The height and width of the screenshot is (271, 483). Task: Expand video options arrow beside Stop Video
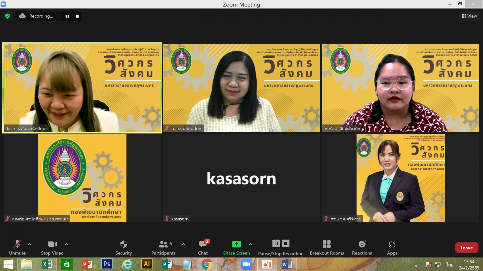(66, 244)
